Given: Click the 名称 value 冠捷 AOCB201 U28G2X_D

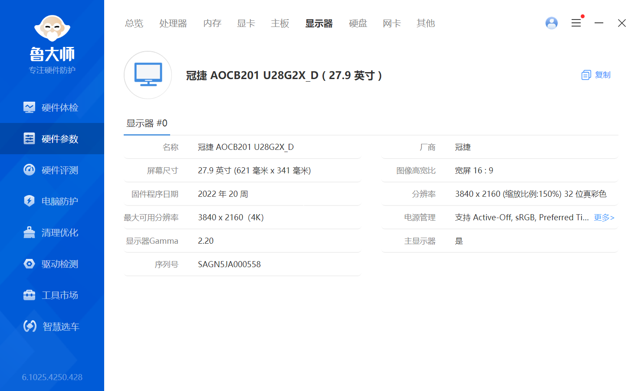Looking at the screenshot, I should (246, 147).
